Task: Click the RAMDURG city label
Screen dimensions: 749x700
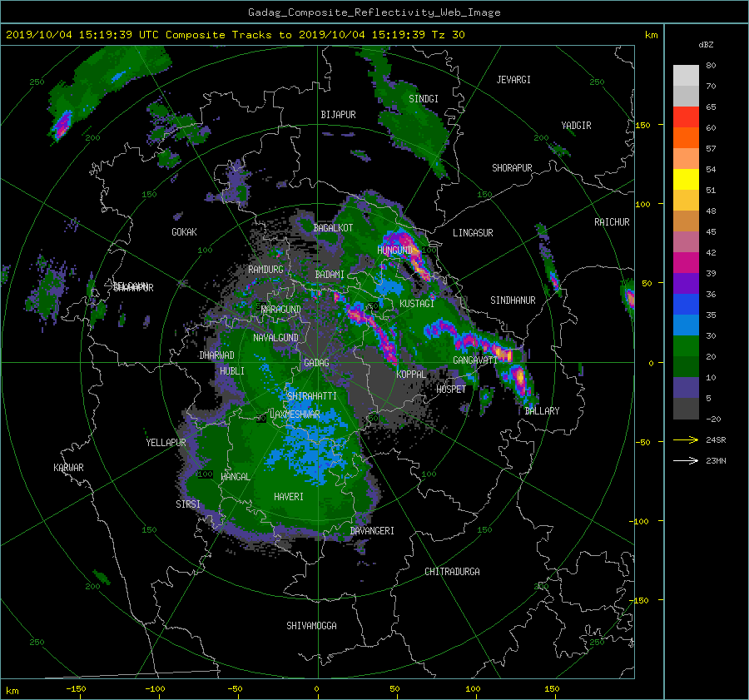Action: tap(265, 270)
